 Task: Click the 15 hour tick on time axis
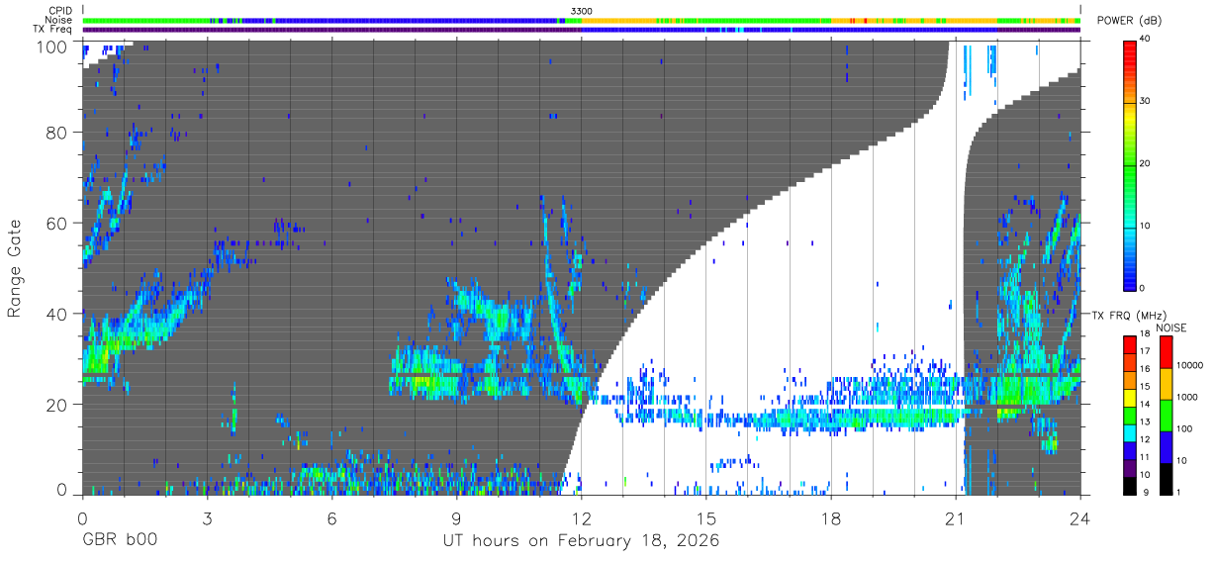tap(706, 516)
